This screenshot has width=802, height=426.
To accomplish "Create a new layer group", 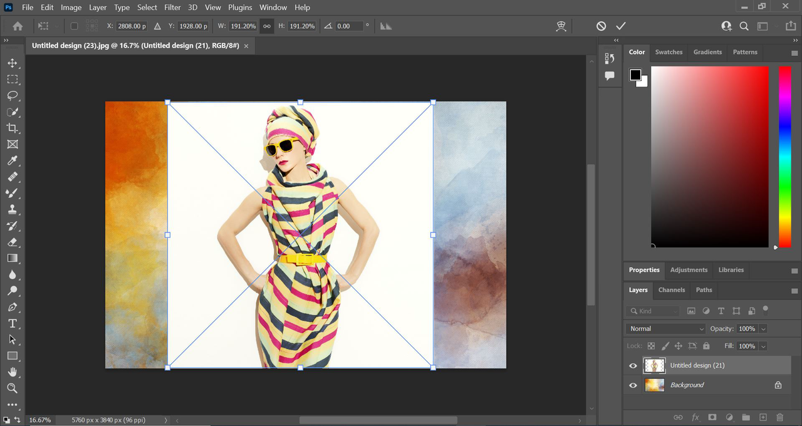I will click(746, 417).
